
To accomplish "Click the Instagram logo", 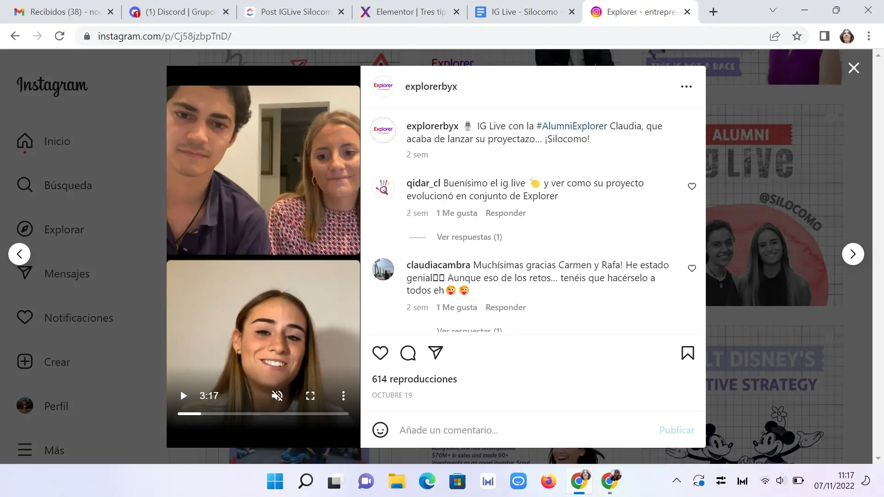I will 52,86.
